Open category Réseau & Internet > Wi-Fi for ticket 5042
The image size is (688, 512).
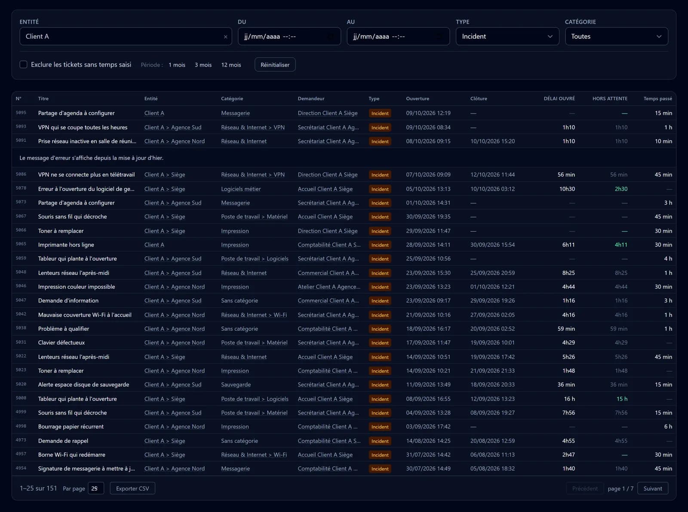[254, 315]
